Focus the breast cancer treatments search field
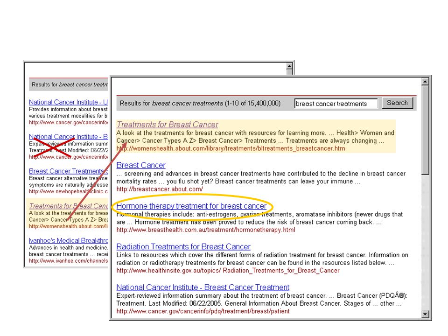448x336 pixels. 336,104
